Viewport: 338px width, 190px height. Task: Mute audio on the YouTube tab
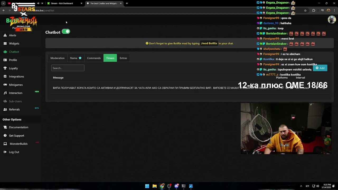(x=38, y=3)
